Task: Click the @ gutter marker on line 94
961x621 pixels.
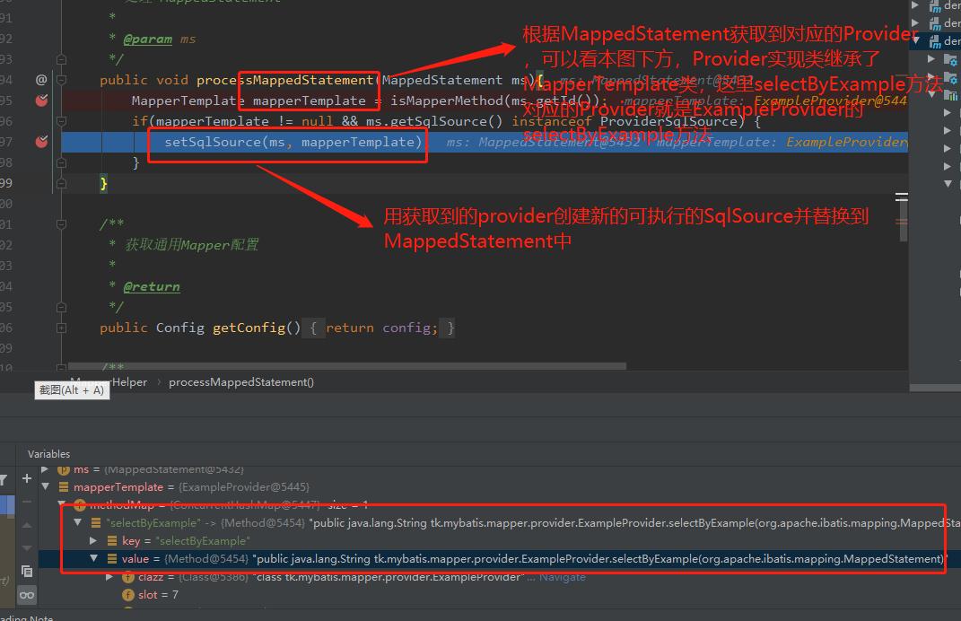Action: pos(41,80)
